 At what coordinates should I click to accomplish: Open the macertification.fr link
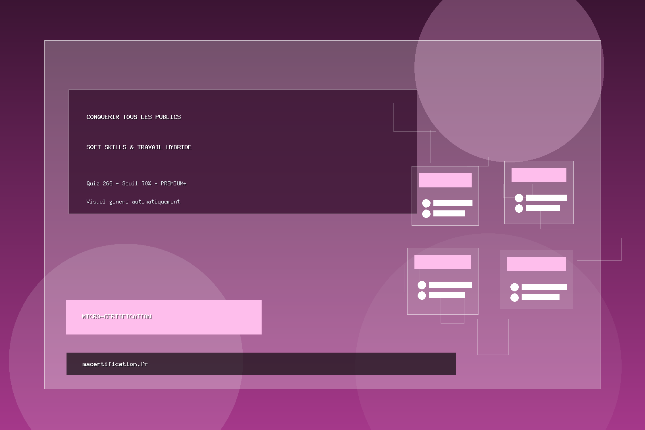(x=115, y=364)
